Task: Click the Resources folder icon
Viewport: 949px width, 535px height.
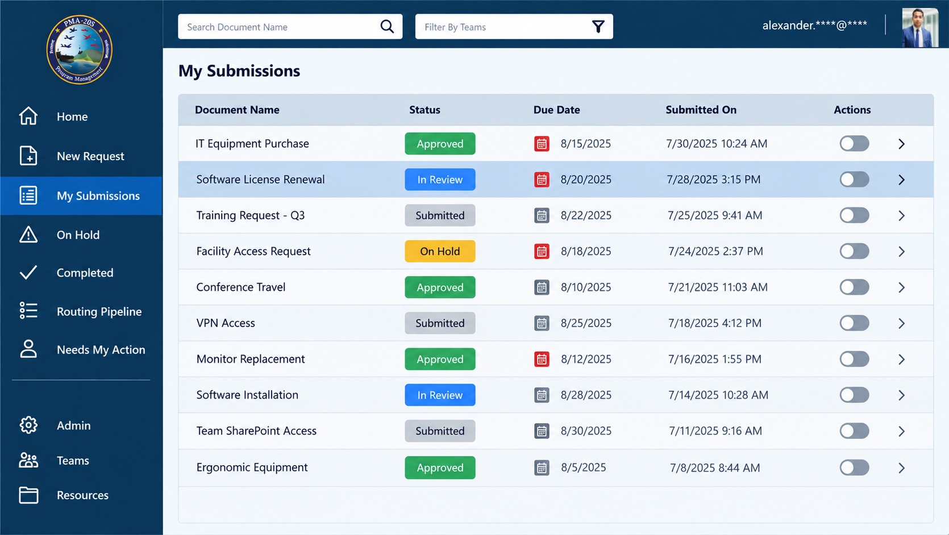Action: (28, 495)
